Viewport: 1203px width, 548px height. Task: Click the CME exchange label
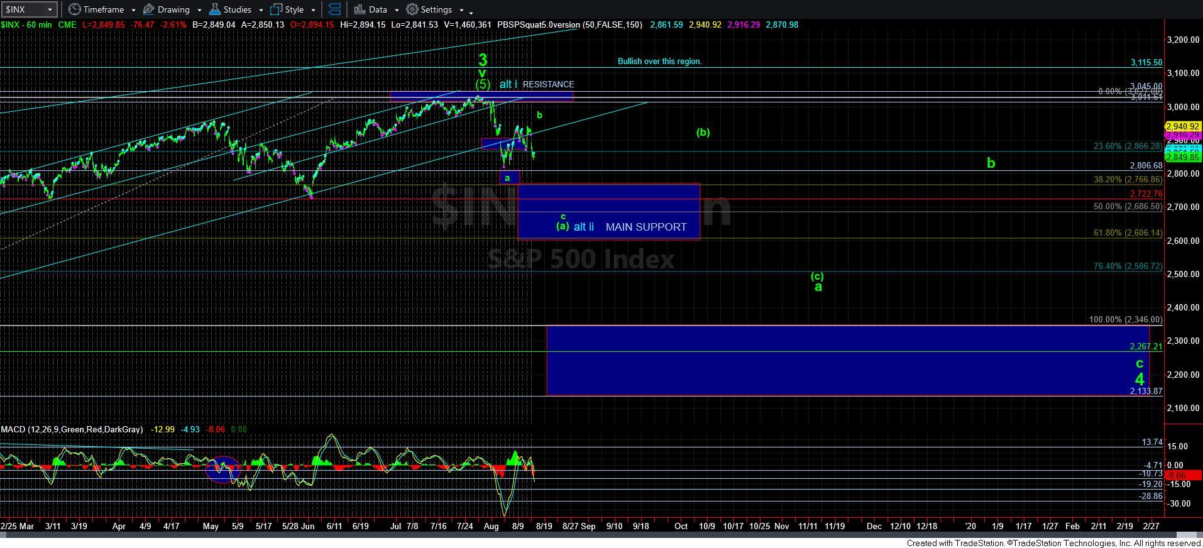point(67,25)
